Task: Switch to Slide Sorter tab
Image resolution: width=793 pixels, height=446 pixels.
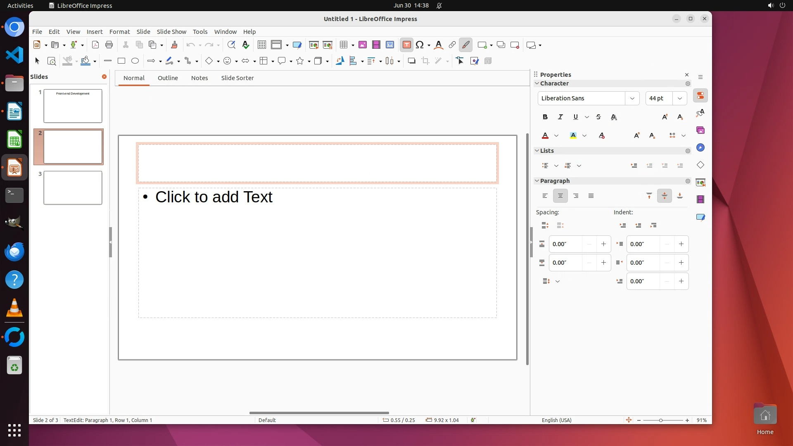Action: point(237,78)
